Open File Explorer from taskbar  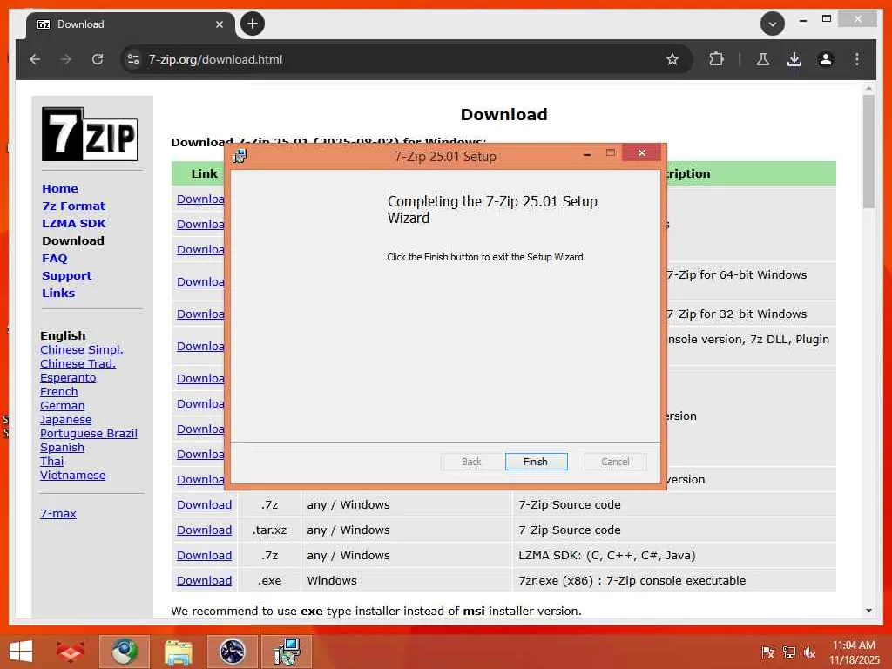tap(178, 652)
